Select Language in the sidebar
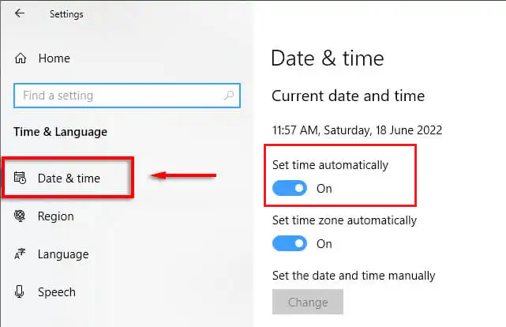The width and height of the screenshot is (506, 327). (x=63, y=254)
